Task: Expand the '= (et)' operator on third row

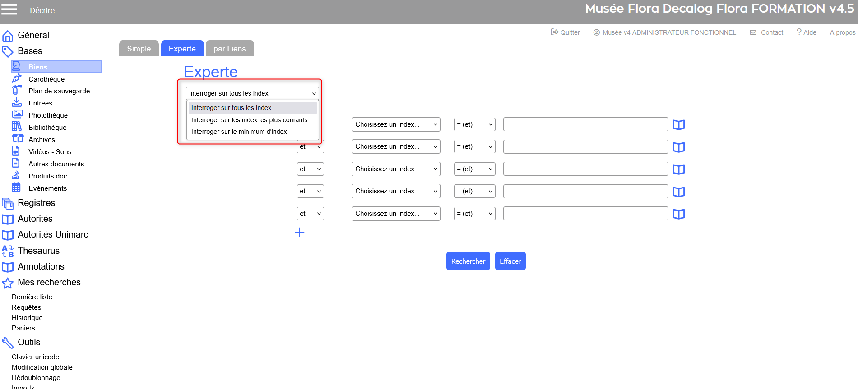Action: [474, 169]
